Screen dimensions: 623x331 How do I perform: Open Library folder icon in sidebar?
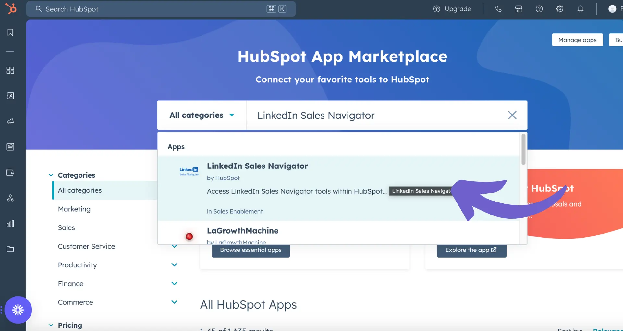pyautogui.click(x=10, y=249)
